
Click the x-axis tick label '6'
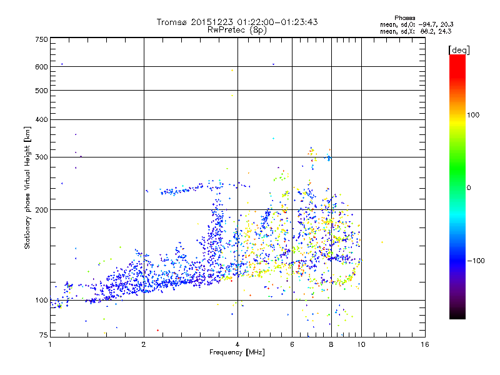(x=292, y=344)
